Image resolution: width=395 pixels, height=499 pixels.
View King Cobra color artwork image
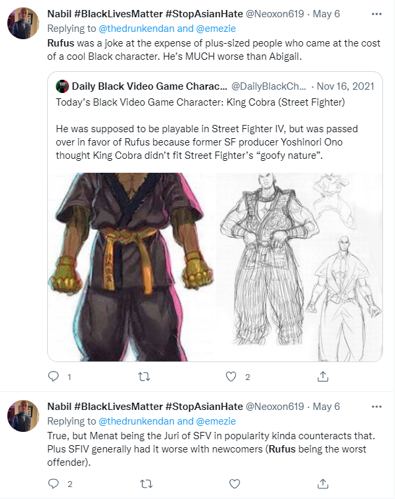coord(131,267)
